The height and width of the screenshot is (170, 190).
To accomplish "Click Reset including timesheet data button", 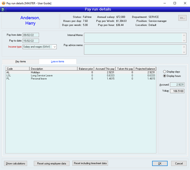I will click(x=90, y=163).
